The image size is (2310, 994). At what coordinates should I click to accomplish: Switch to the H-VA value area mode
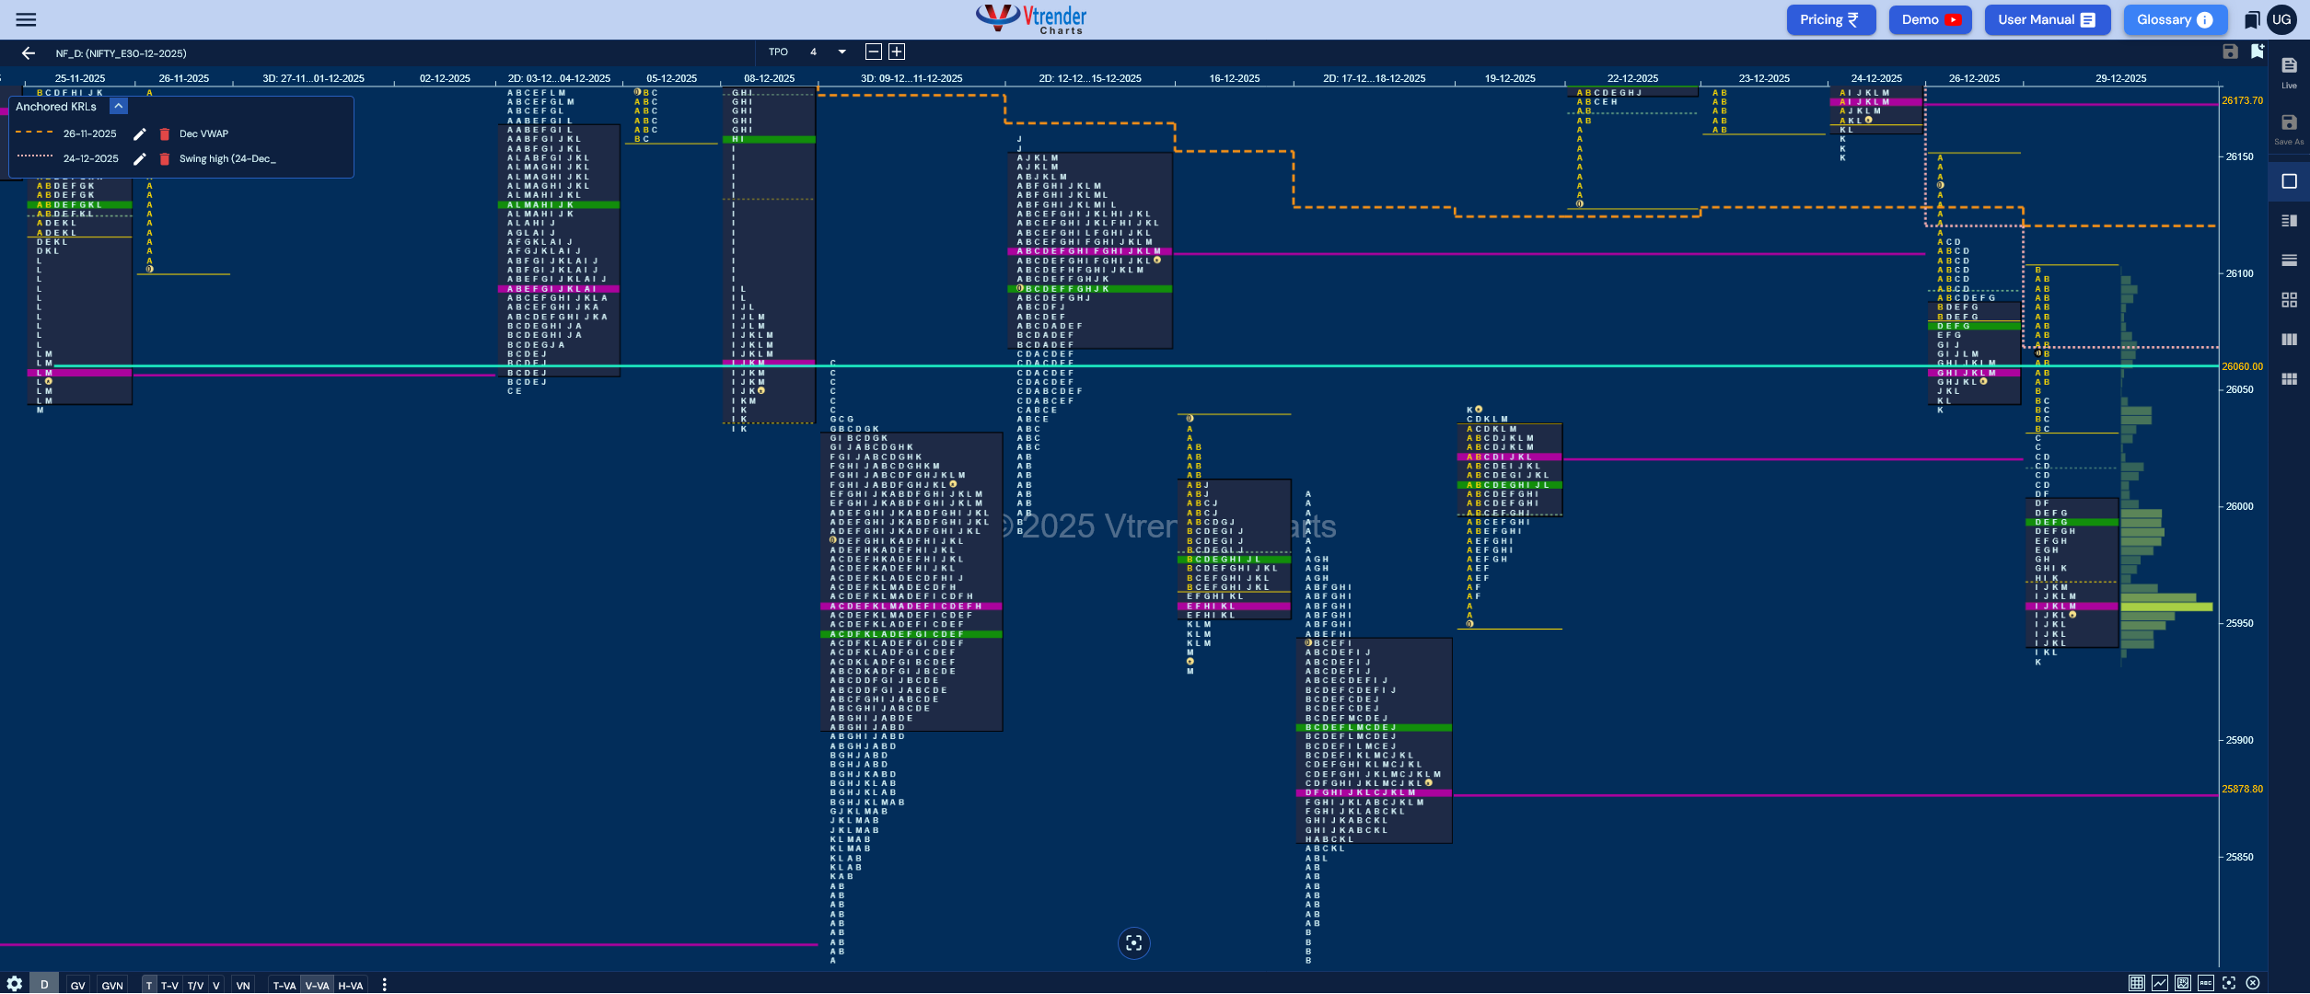tap(350, 986)
